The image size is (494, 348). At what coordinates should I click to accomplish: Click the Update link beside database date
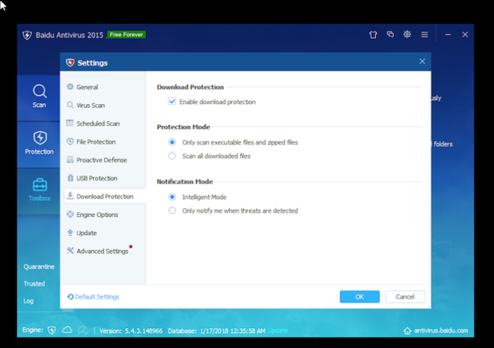[278, 330]
